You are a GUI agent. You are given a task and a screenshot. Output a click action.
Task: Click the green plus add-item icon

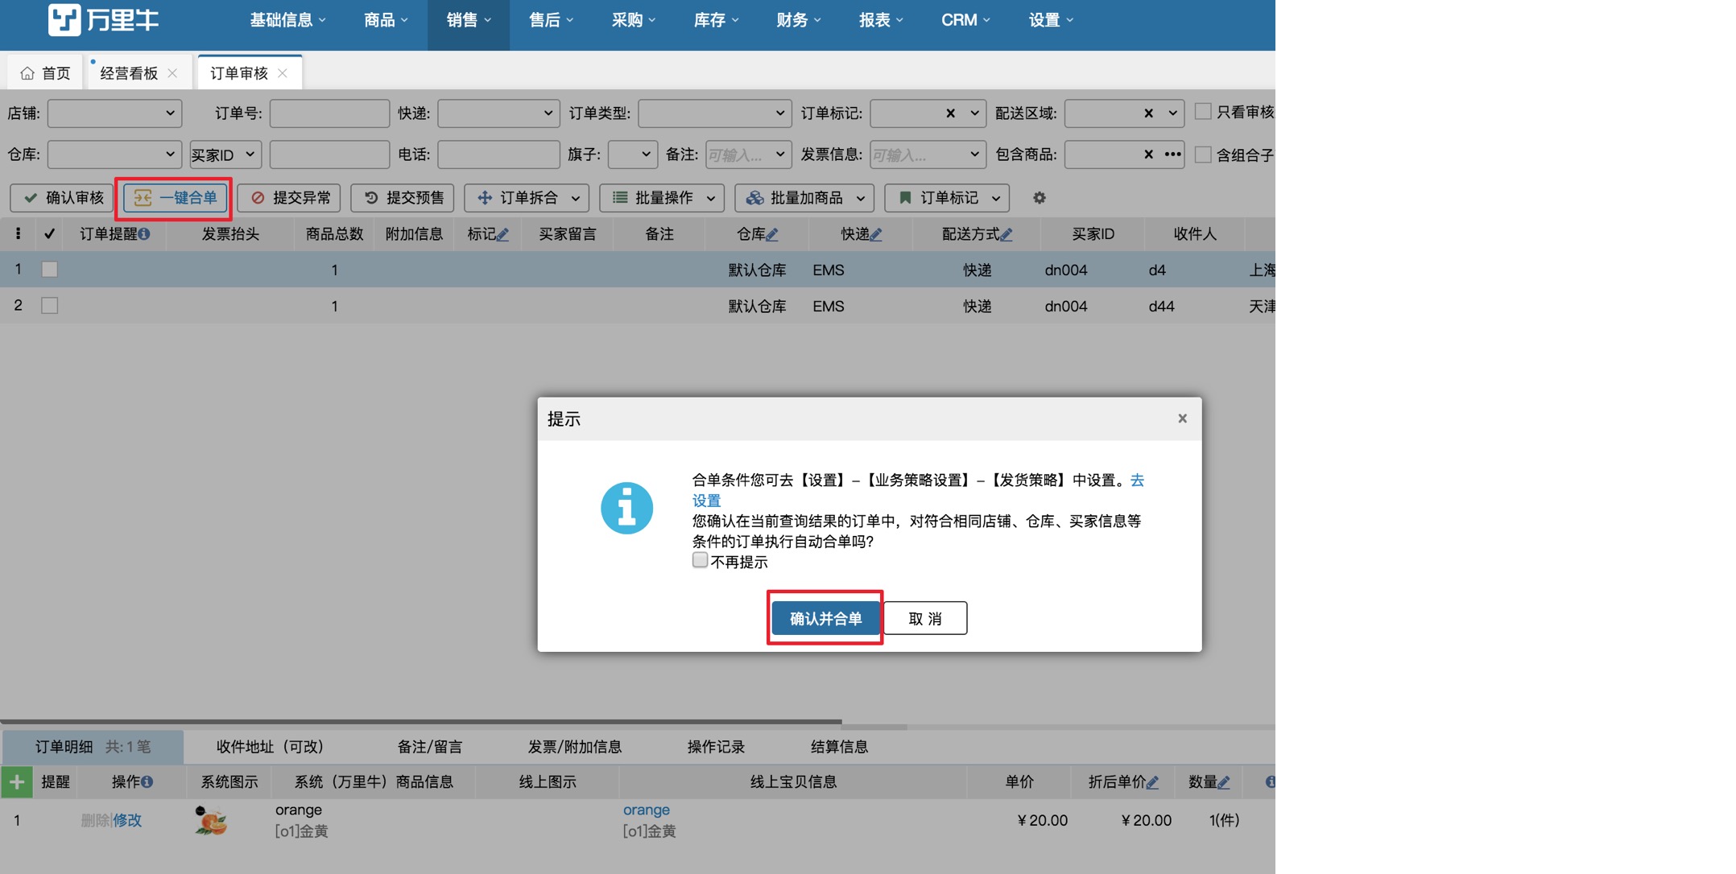pos(17,781)
